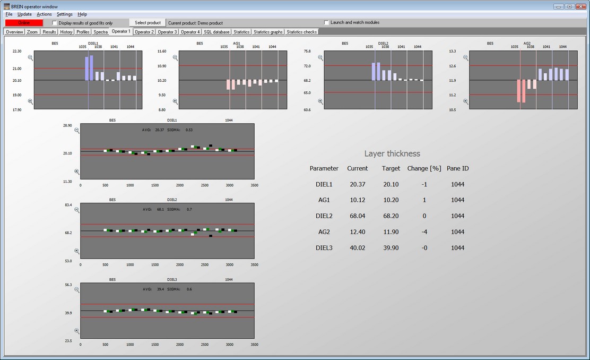Screen dimensions: 590x360
Task: Zoom out on the top DIEL1 bar chart
Action: (30, 57)
